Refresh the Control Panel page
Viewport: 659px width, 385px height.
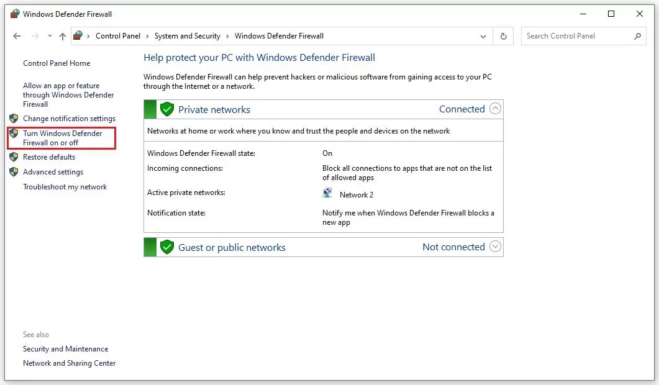(503, 37)
